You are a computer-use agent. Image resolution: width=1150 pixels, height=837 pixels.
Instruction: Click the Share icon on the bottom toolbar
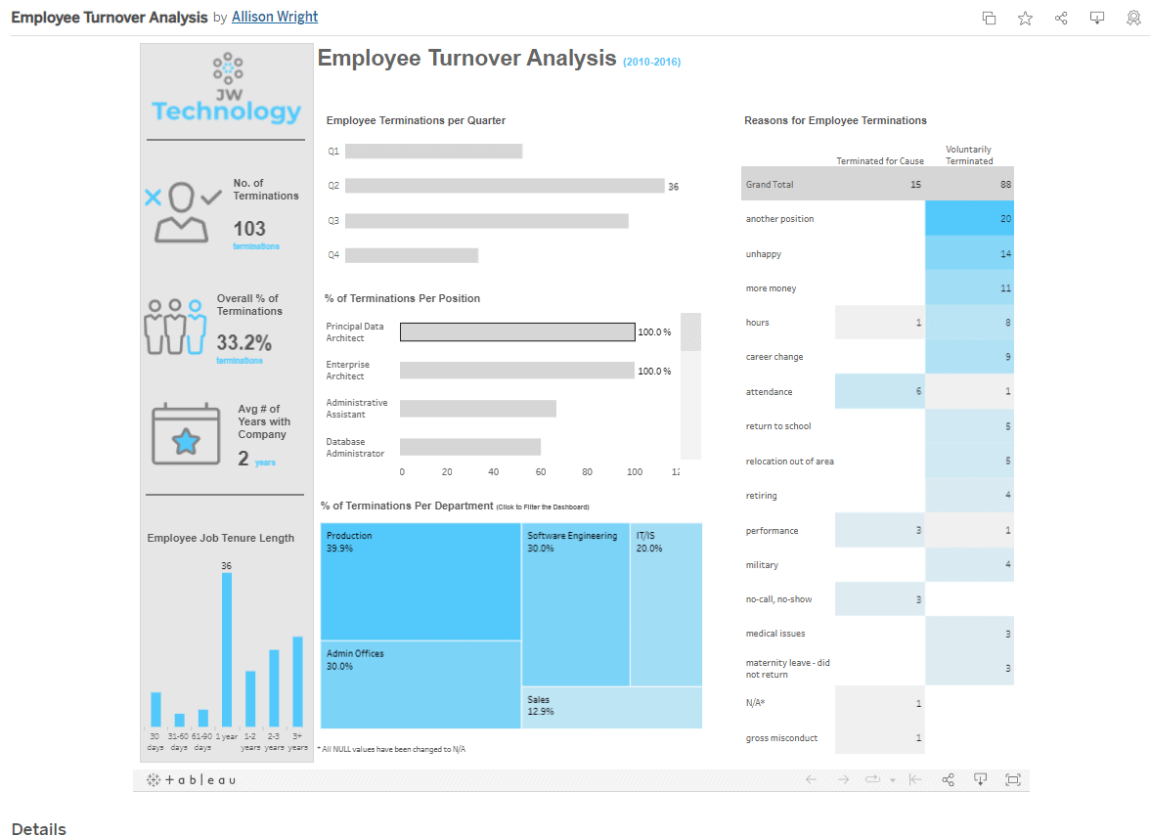[x=947, y=779]
